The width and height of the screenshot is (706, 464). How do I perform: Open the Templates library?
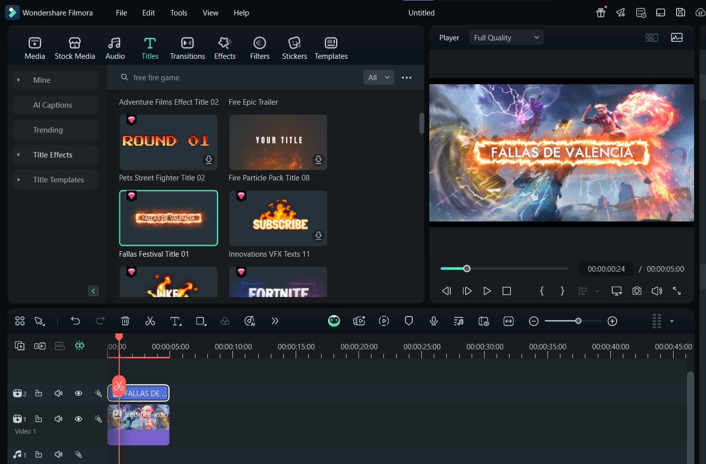(x=331, y=49)
